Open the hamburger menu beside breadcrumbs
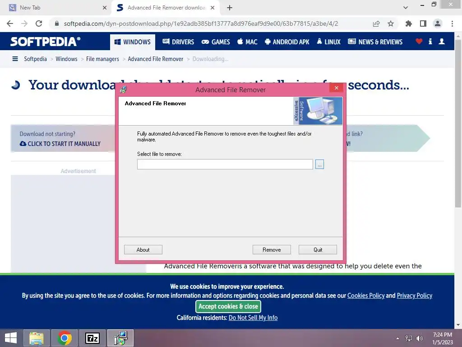462x347 pixels. [15, 59]
